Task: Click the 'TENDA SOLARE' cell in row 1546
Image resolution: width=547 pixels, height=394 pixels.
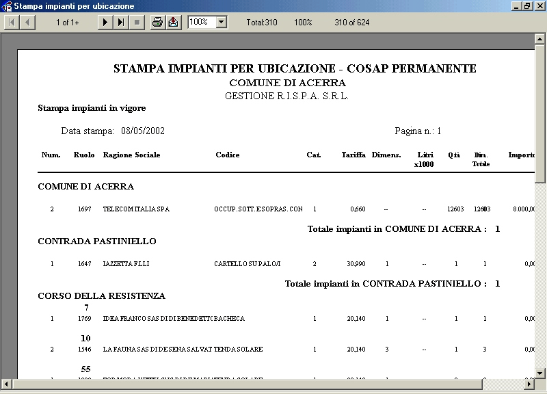Action: (x=238, y=350)
